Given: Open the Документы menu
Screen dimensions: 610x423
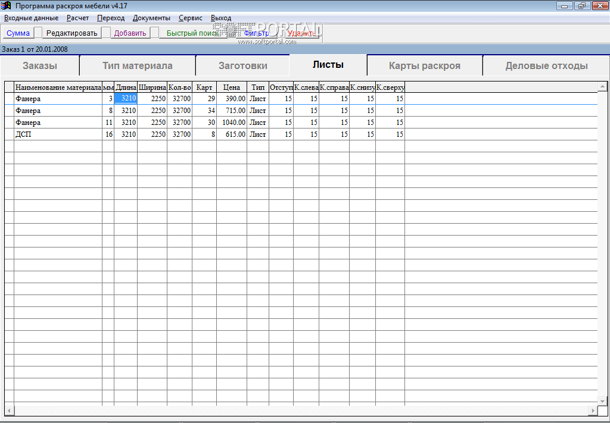Looking at the screenshot, I should (151, 18).
